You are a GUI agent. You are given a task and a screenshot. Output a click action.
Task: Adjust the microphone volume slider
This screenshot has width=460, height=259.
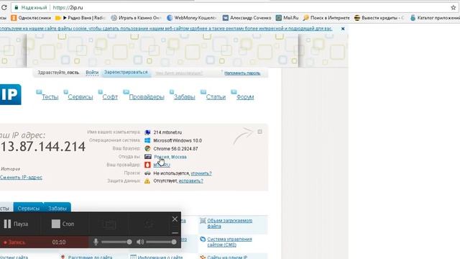(x=116, y=242)
